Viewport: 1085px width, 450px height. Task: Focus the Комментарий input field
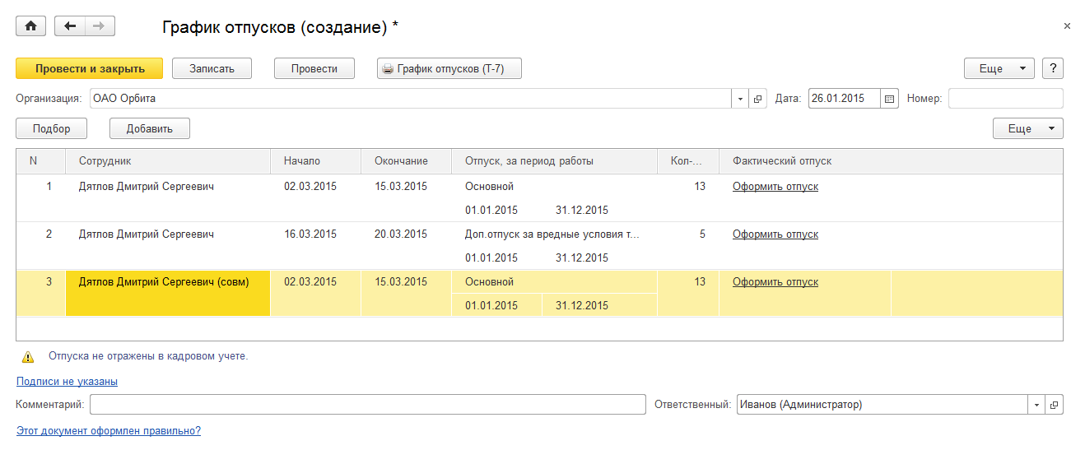367,405
